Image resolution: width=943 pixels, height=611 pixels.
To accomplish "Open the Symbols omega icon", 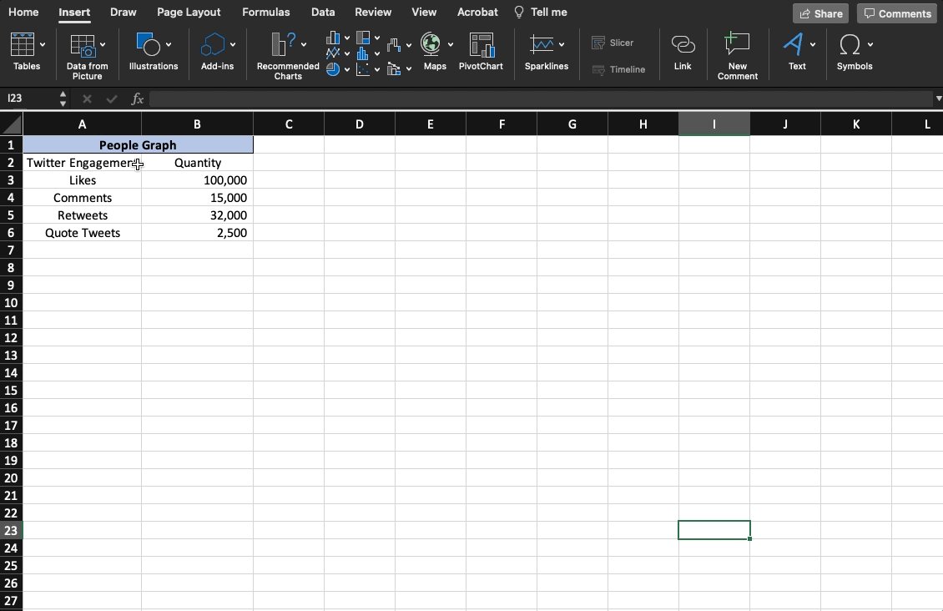I will [x=850, y=44].
